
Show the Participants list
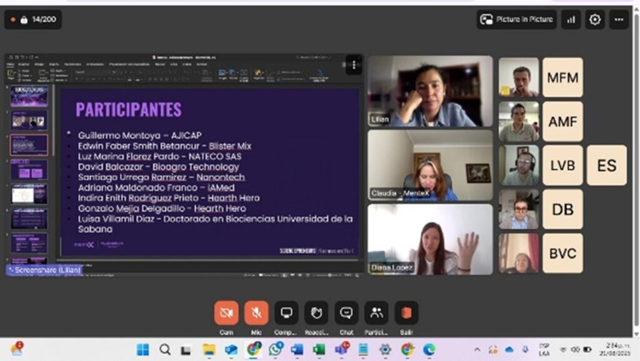[376, 313]
